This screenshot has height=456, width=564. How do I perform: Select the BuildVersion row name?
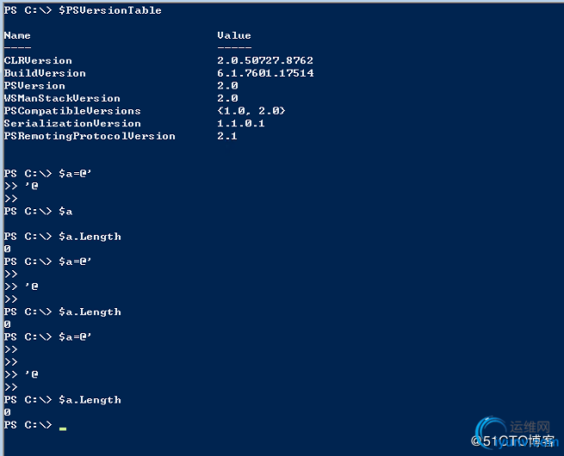(x=45, y=73)
